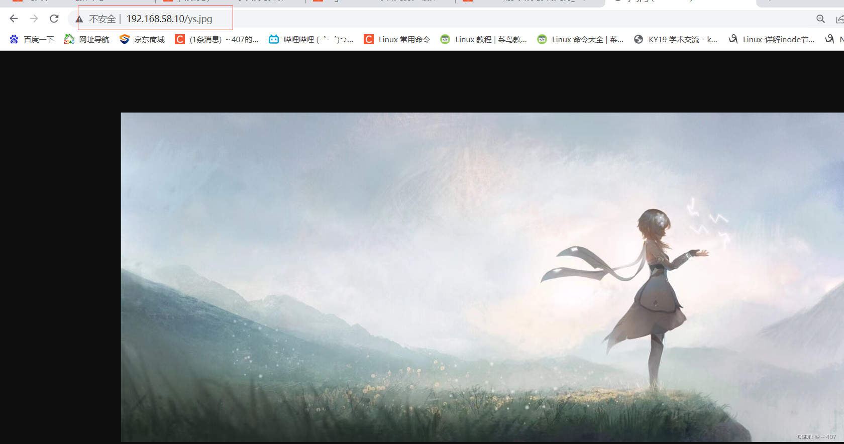Viewport: 844px width, 444px height.
Task: Open the (1条消息) ~407的 CSDN bookmark
Action: point(217,39)
